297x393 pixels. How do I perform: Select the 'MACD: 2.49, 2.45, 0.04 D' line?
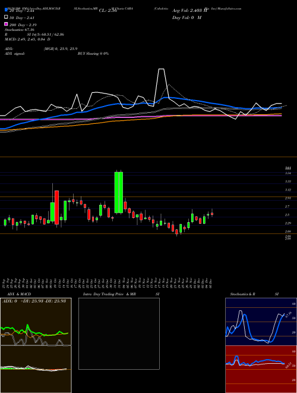[27, 39]
